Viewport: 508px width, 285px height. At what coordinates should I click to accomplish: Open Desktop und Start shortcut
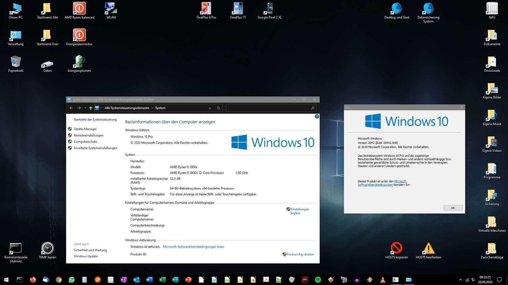coord(397,11)
